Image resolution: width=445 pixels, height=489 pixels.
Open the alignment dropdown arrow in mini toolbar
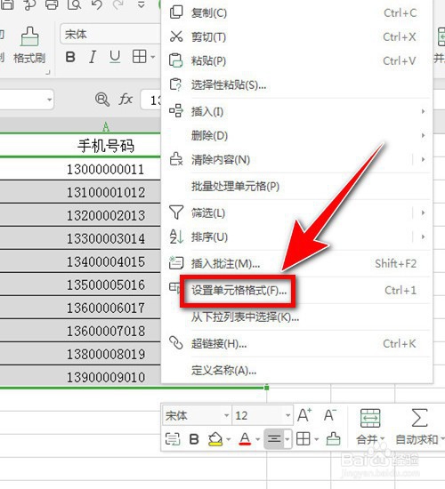point(287,439)
